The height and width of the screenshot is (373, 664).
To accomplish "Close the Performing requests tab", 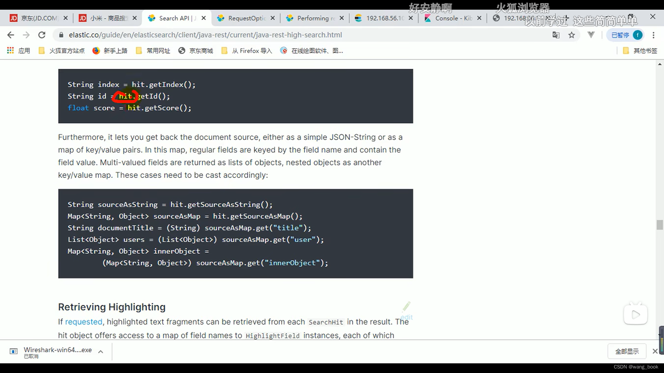I will tap(342, 18).
